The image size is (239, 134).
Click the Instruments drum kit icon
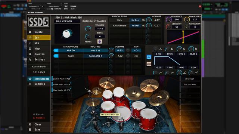30,79
